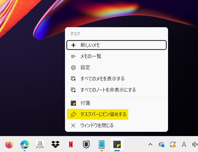Open Microsoft Edge from the taskbar
The height and width of the screenshot is (152, 198).
click(x=24, y=144)
